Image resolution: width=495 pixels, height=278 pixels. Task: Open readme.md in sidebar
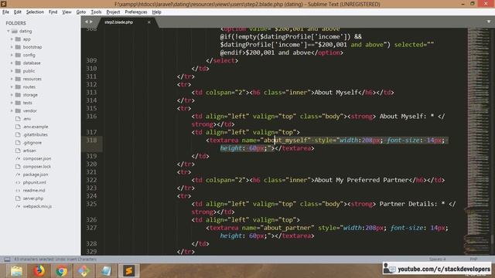click(x=34, y=191)
